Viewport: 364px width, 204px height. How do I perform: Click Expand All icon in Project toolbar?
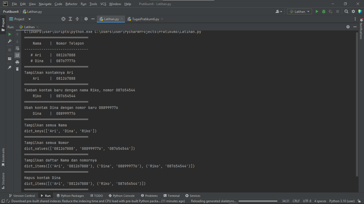pos(70,19)
